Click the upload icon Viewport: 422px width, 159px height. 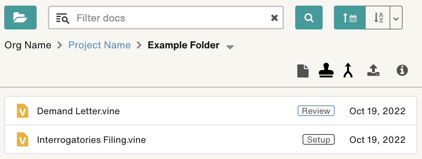click(x=373, y=71)
